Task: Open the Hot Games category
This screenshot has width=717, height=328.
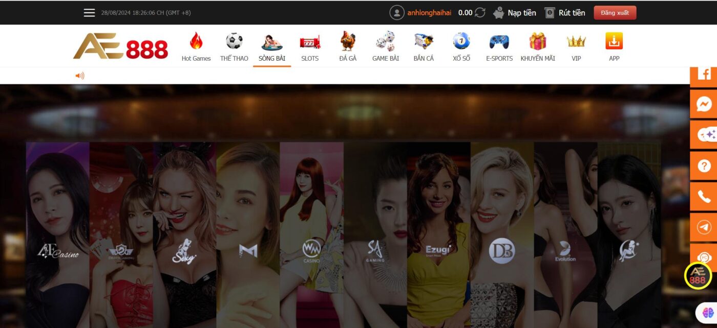Action: [196, 47]
